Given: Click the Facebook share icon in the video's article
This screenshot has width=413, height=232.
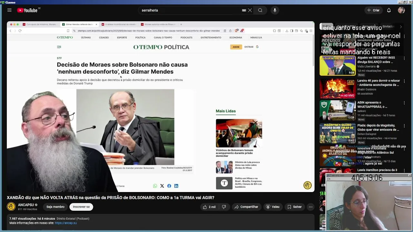Looking at the screenshot, I should coord(169,186).
